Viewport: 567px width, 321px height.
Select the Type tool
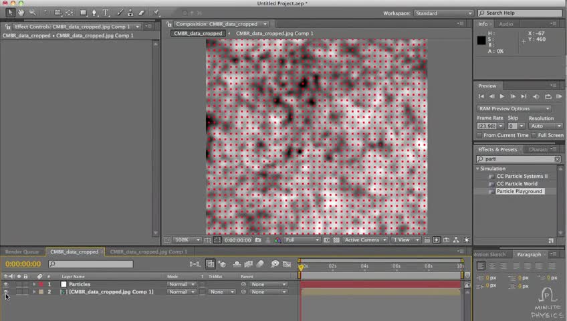pos(106,13)
